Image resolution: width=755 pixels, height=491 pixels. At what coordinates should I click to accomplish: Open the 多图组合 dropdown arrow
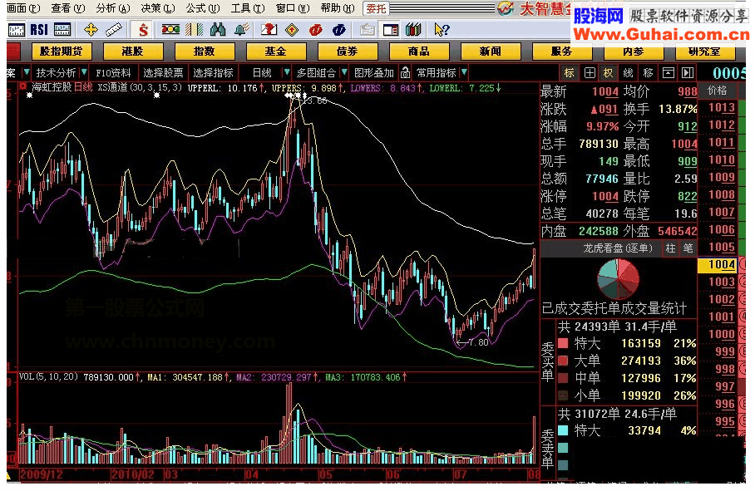tap(343, 72)
